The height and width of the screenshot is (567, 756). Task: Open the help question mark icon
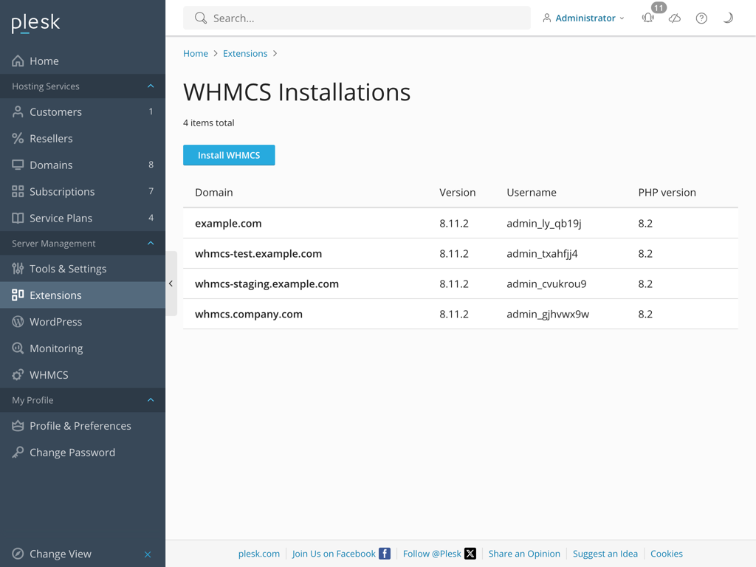(x=701, y=18)
